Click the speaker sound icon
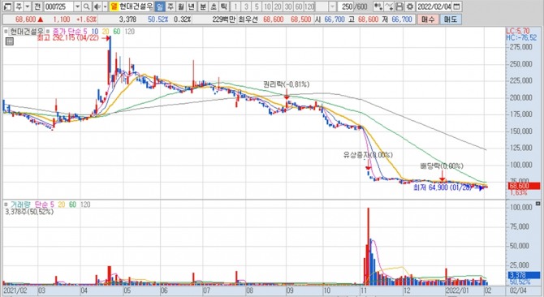Viewport: 544px width, 297px height. coord(97,6)
